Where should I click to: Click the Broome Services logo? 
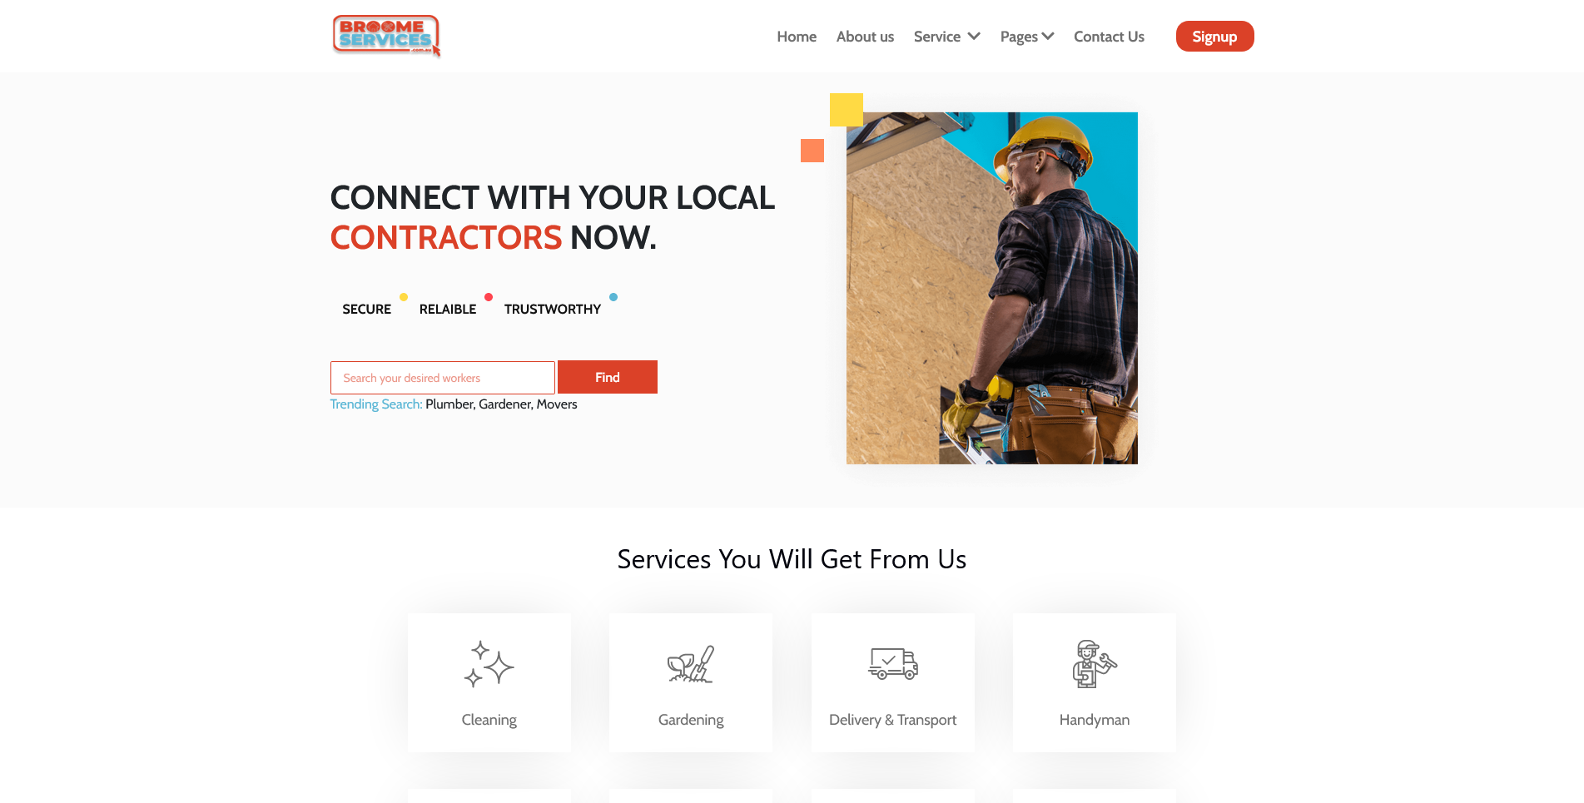tap(386, 36)
